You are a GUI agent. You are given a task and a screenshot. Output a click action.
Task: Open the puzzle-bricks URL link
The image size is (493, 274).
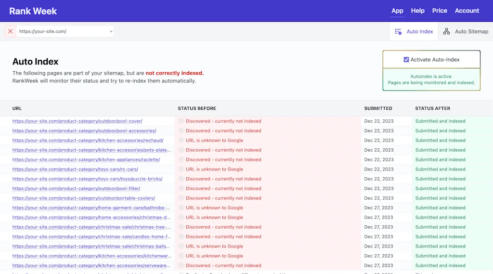click(x=88, y=179)
